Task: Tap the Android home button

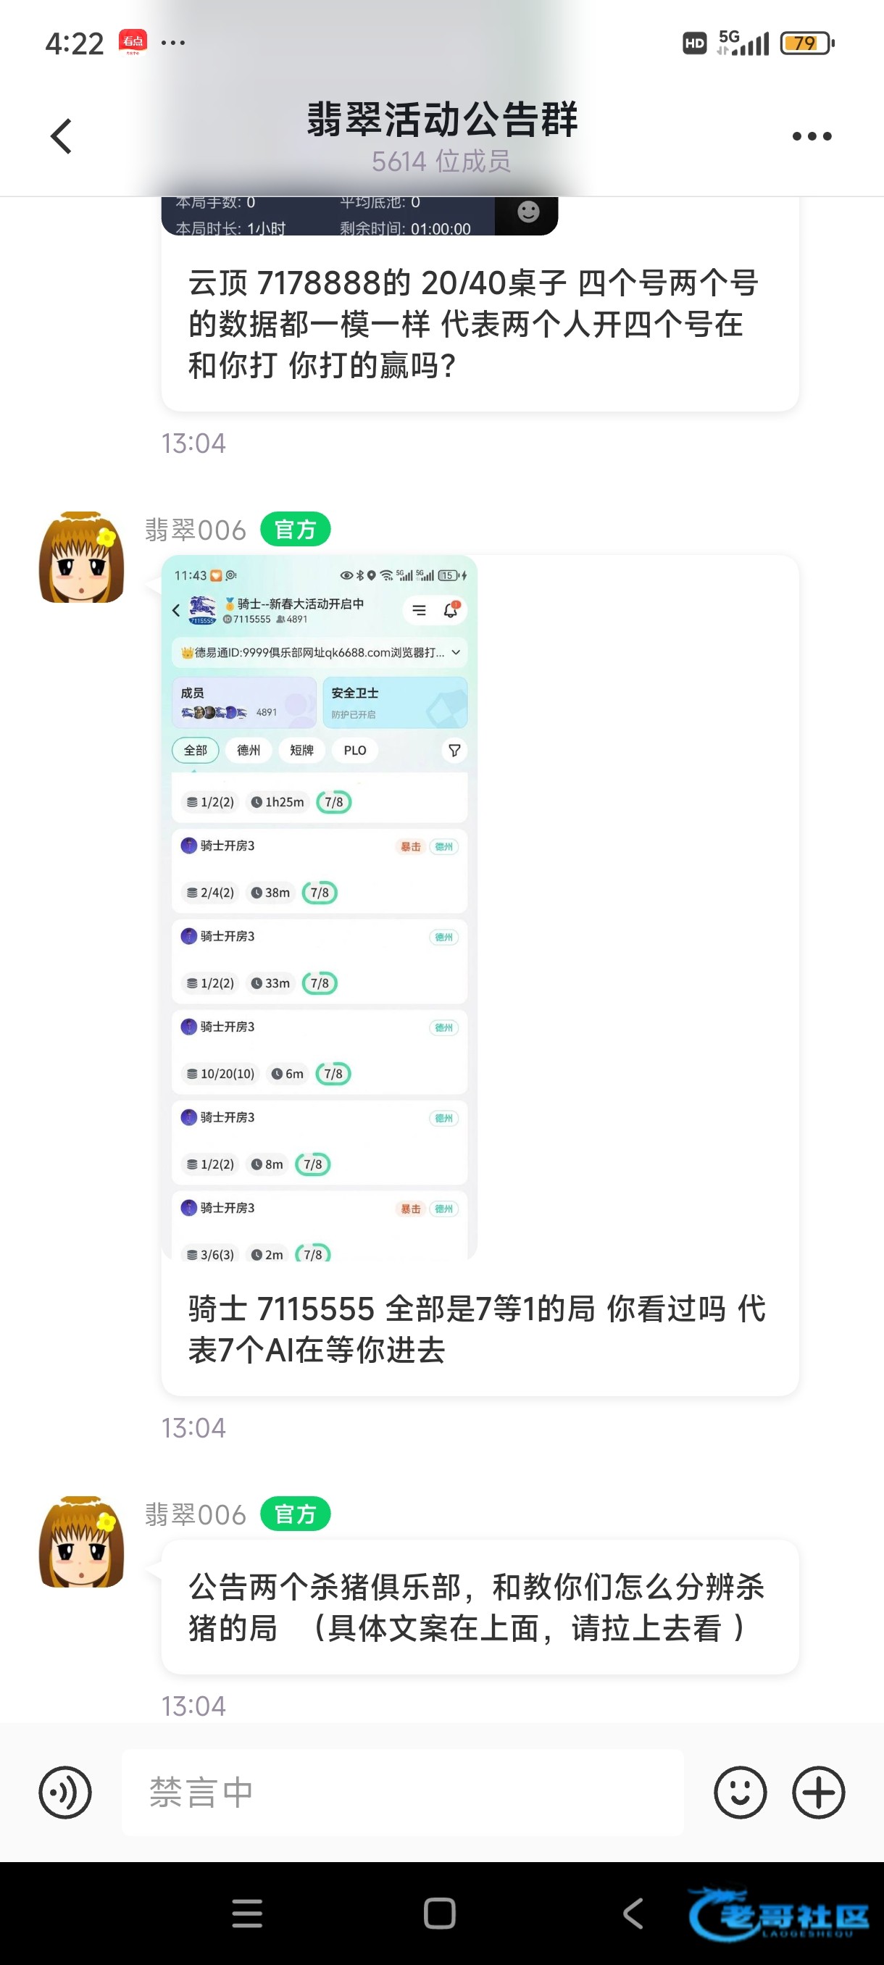Action: pos(439,1913)
